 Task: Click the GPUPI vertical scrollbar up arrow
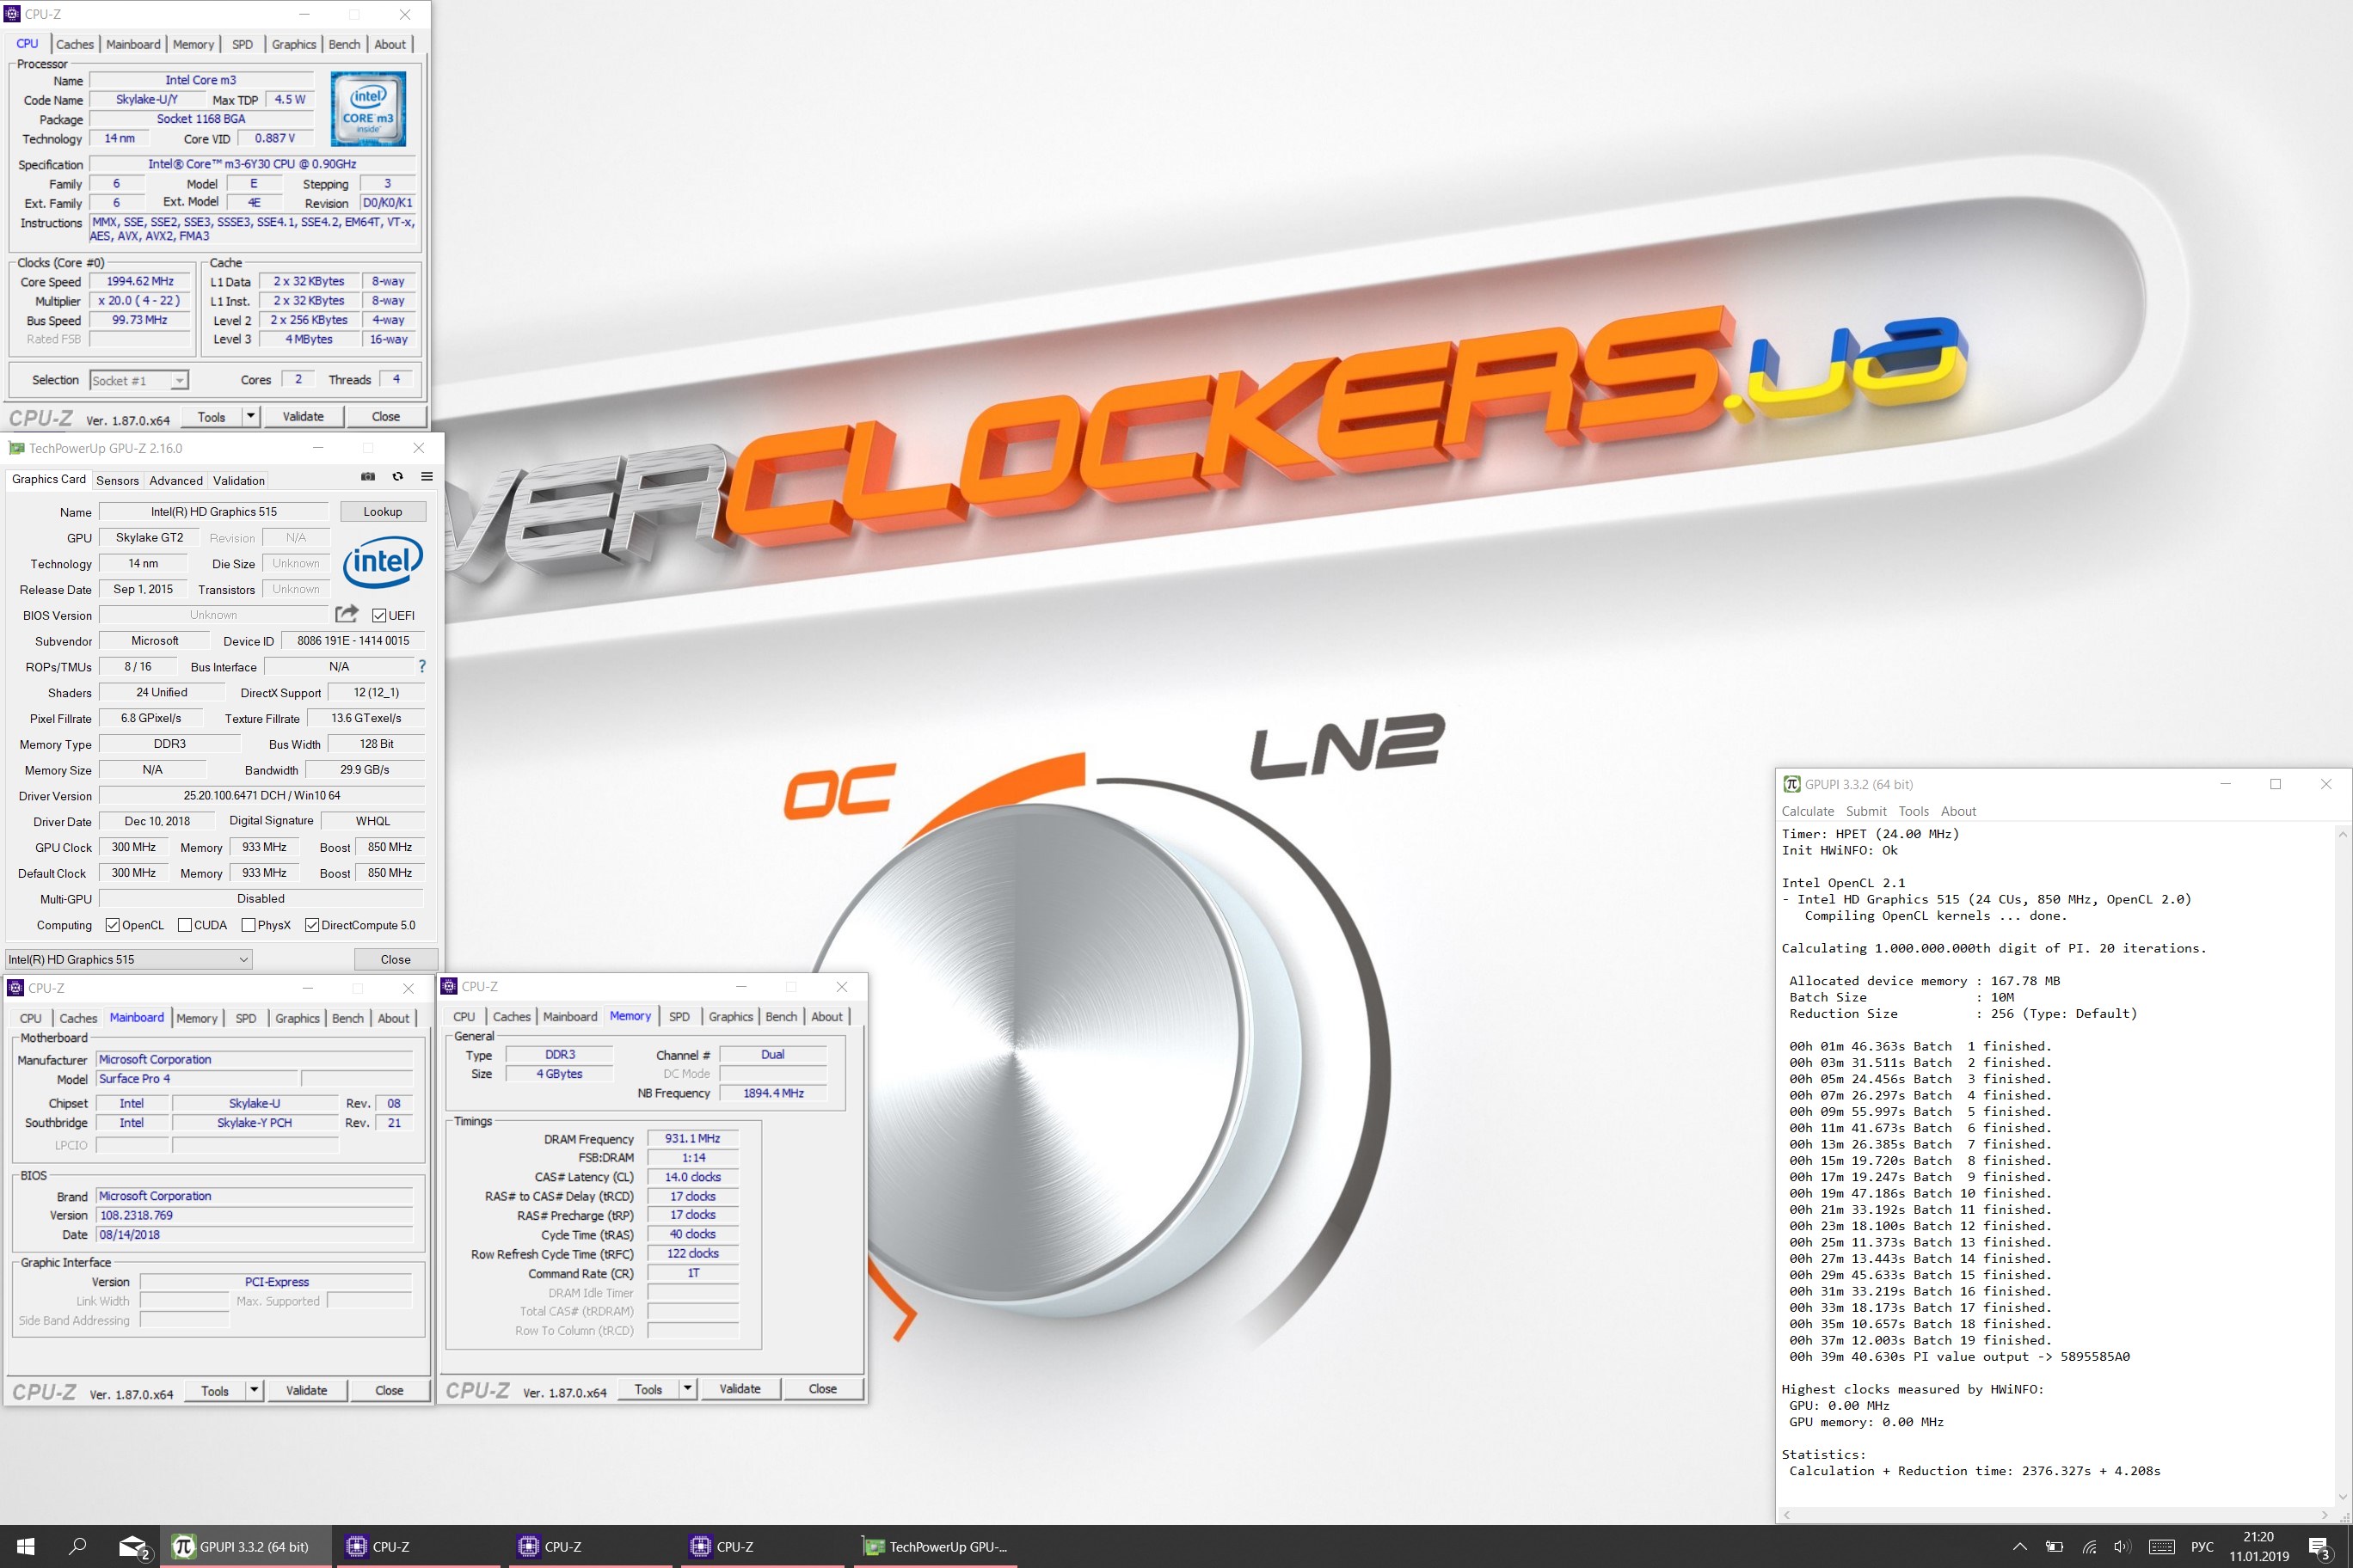pos(2342,832)
